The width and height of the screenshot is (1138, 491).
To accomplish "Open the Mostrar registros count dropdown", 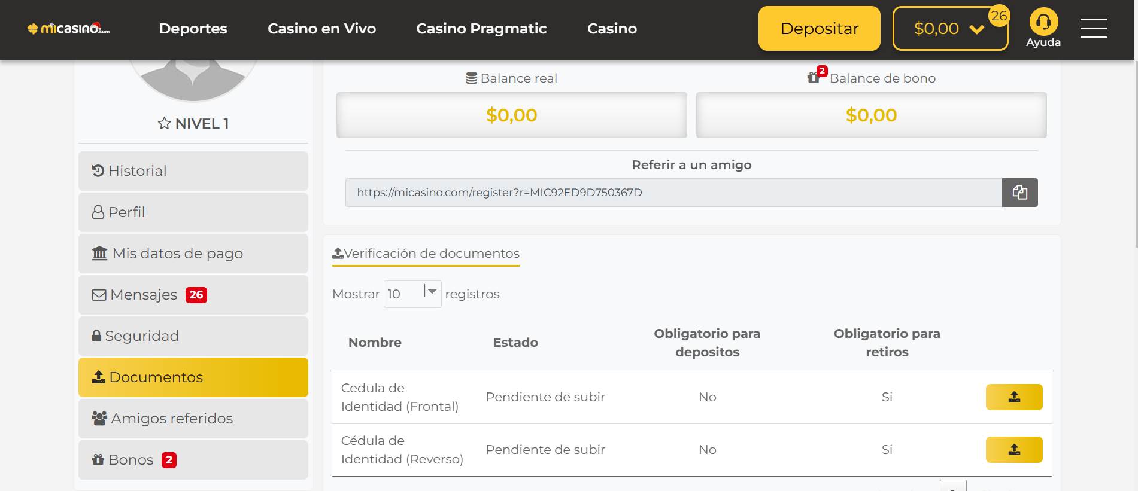I will (x=412, y=294).
